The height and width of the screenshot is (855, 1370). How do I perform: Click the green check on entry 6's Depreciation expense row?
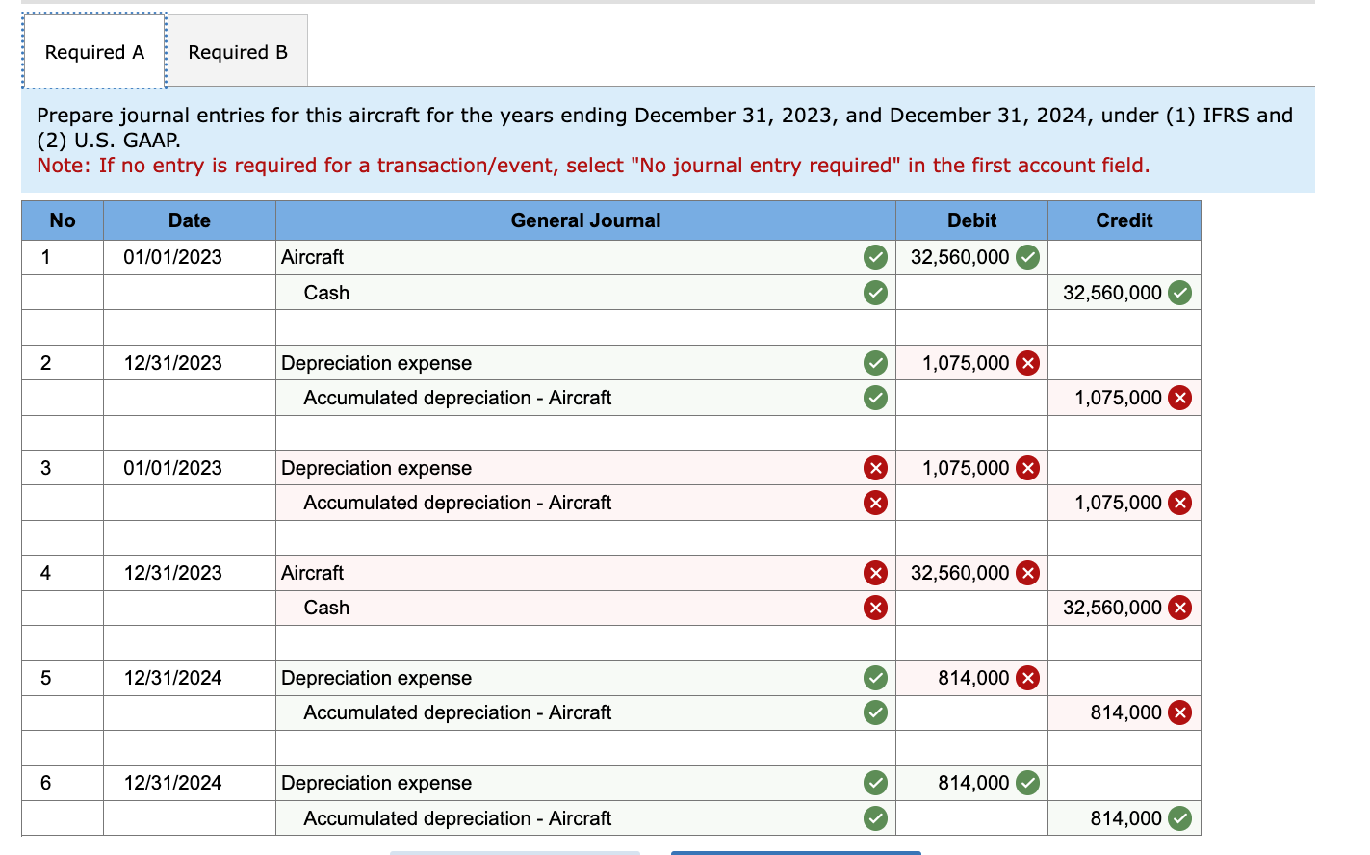pyautogui.click(x=875, y=783)
